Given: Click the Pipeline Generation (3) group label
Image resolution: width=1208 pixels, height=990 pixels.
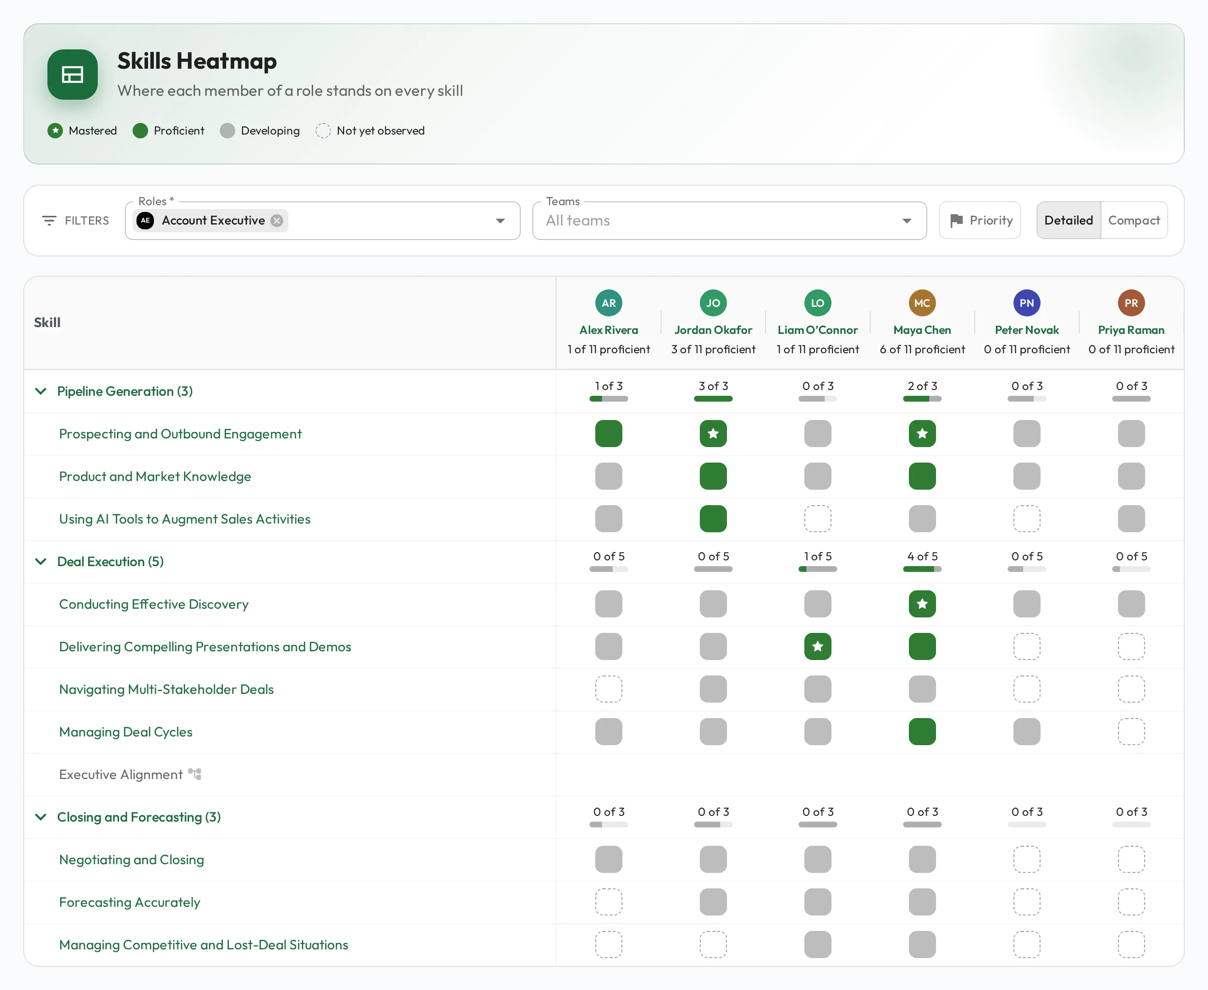Looking at the screenshot, I should 125,391.
